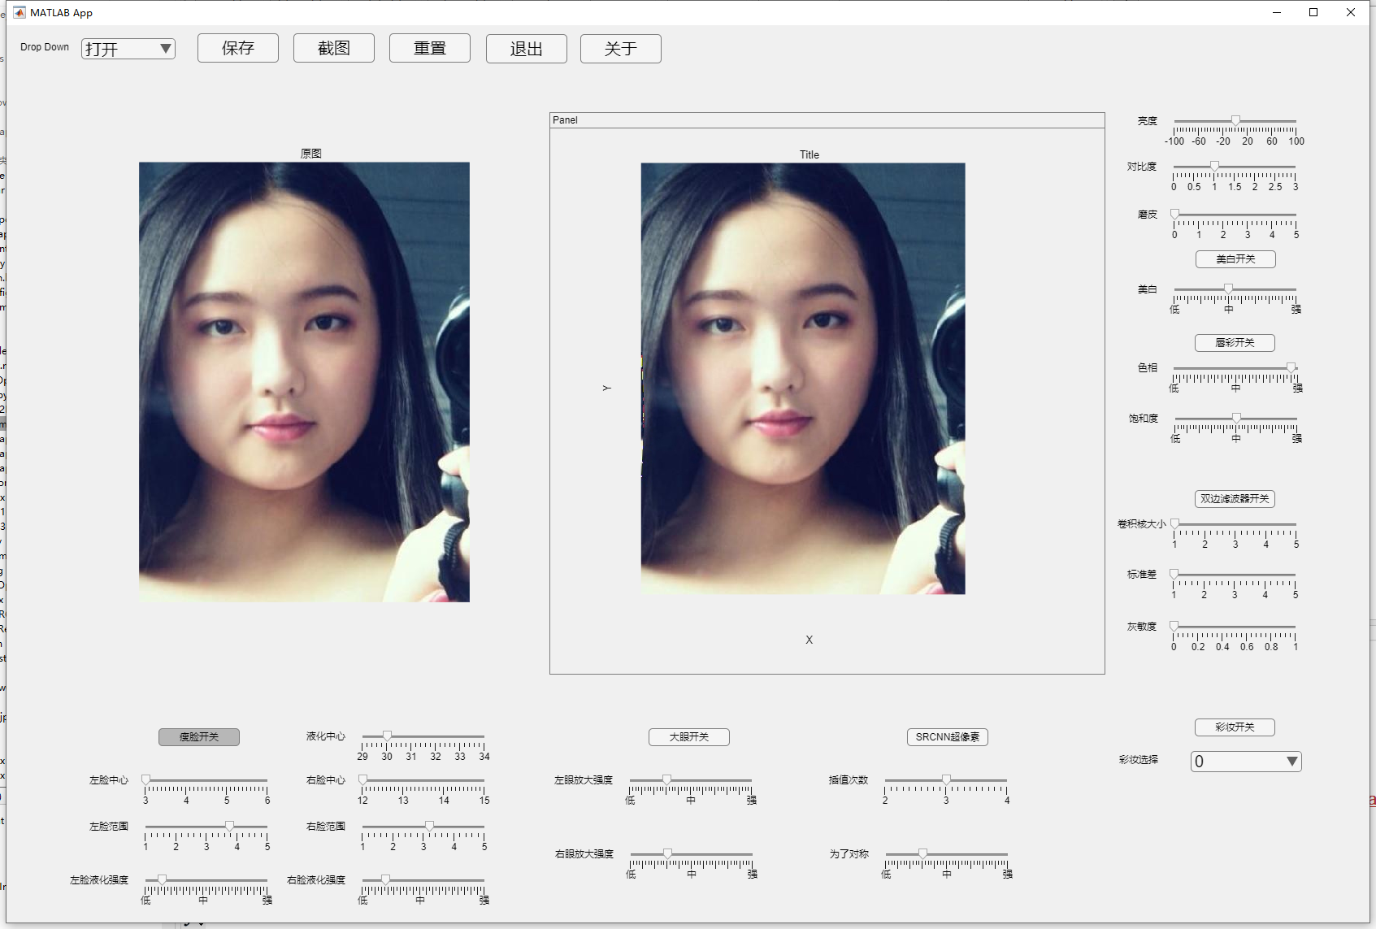Toggle the 彩妆开关 makeup switch
Screen dimensions: 1376x929
pos(1235,727)
